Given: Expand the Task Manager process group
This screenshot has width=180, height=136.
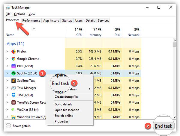Looking at the screenshot, I should pyautogui.click(x=7, y=88).
